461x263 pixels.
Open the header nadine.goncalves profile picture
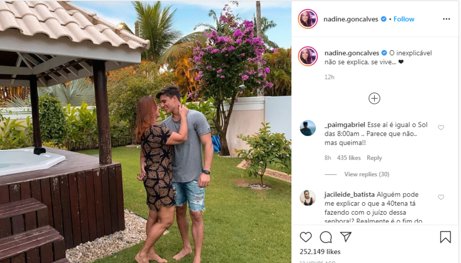coord(308,19)
